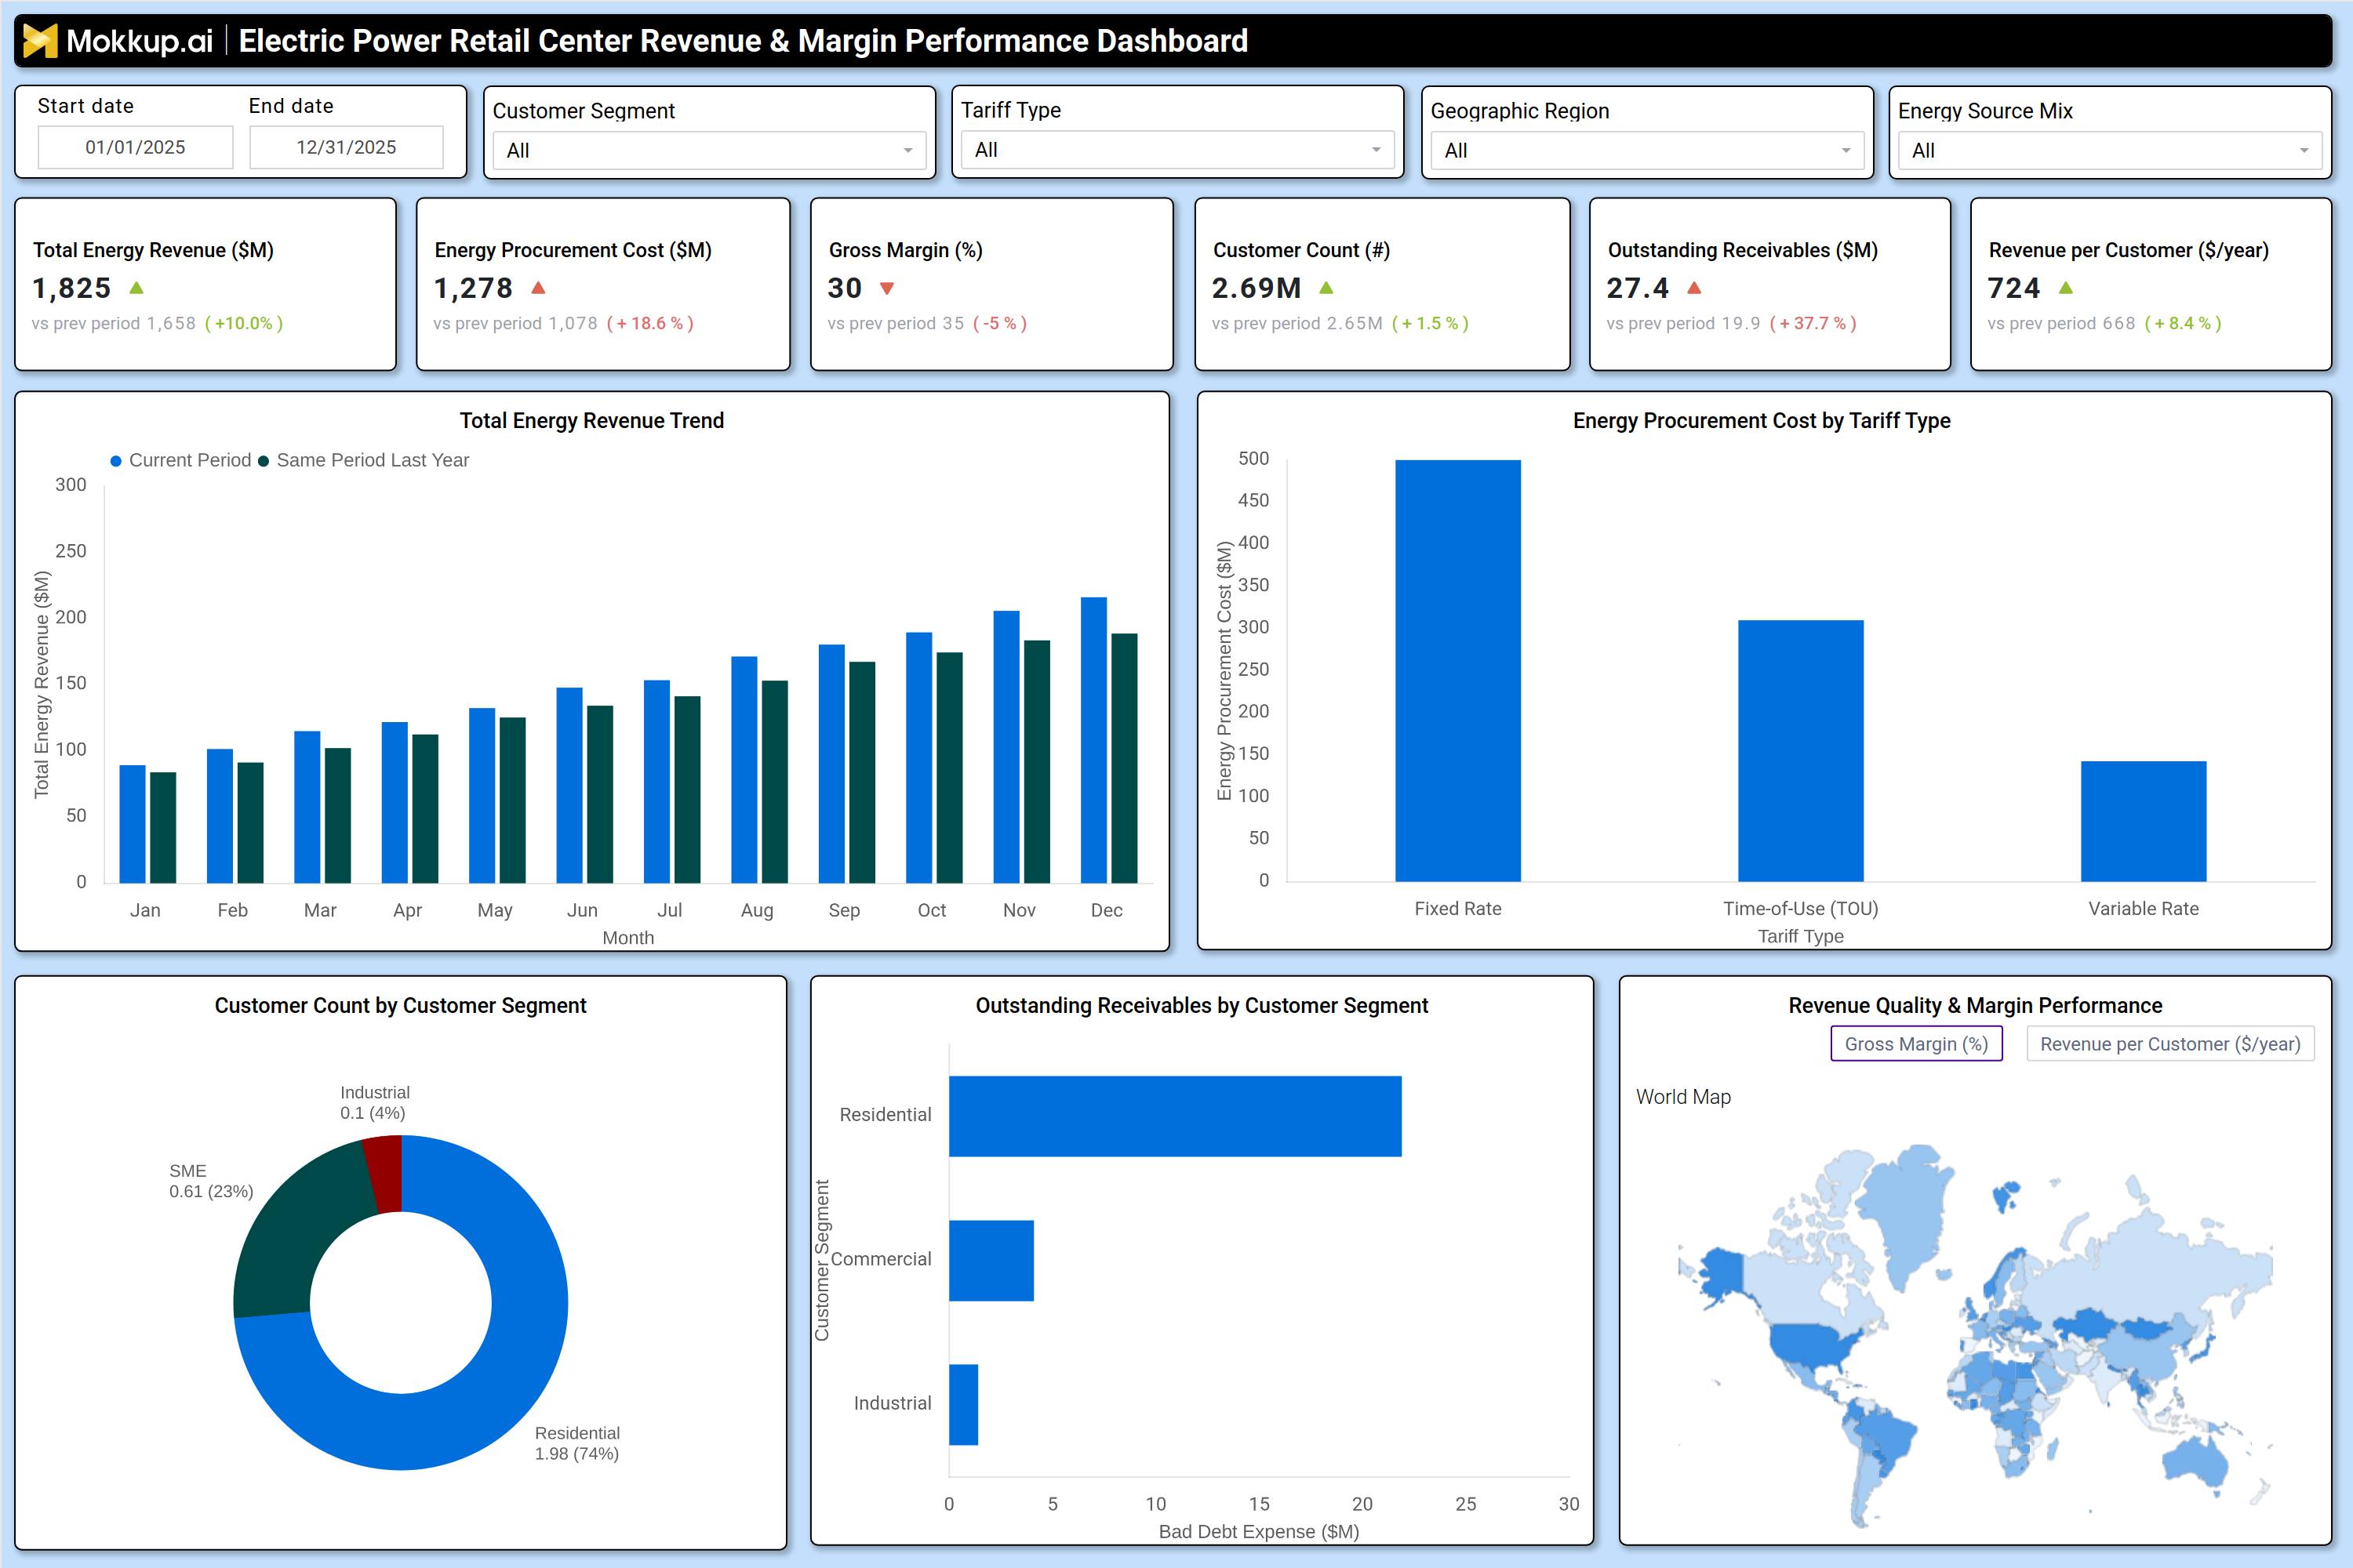Click green up arrow beside Total Energy Revenue
Image resolution: width=2353 pixels, height=1568 pixels.
pos(137,288)
